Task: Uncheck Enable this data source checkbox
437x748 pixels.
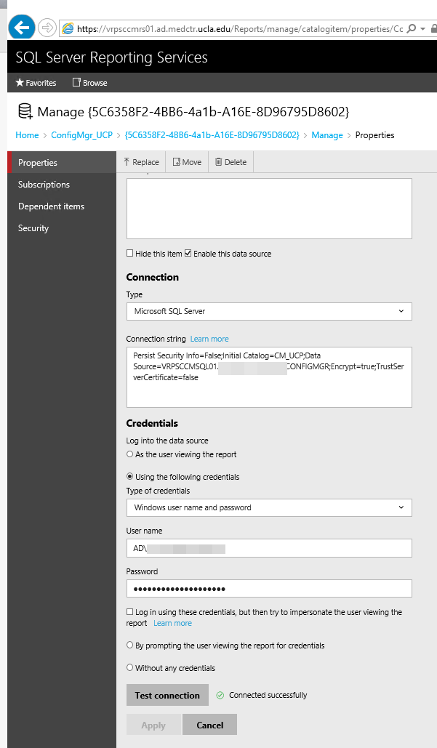Action: 188,253
